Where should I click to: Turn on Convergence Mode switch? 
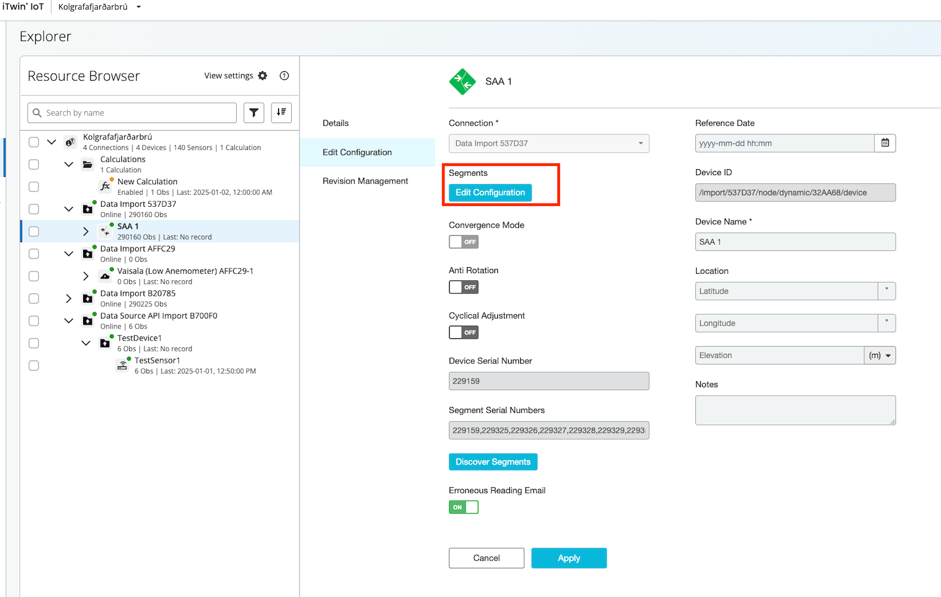464,242
